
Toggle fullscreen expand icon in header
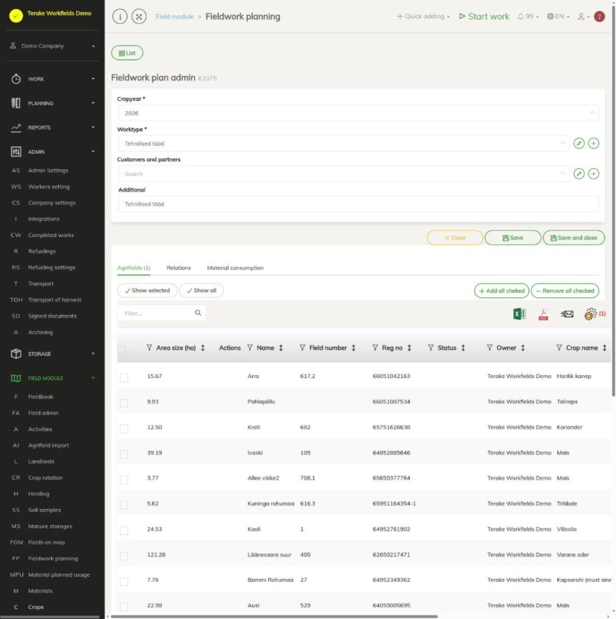click(x=139, y=16)
